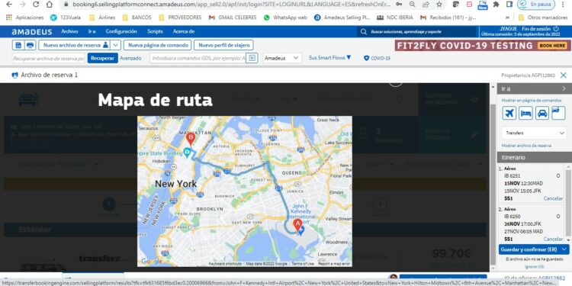Click map marker A at JFK airport
572x286 pixels.
coord(297,225)
